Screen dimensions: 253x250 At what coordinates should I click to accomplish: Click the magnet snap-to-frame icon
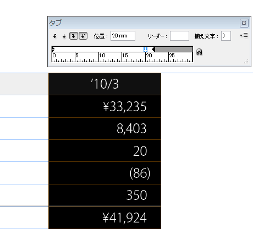click(199, 52)
